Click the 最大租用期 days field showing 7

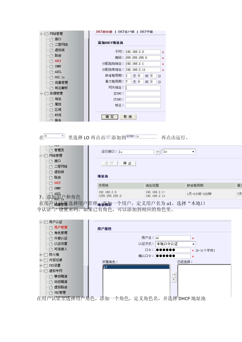(128, 82)
